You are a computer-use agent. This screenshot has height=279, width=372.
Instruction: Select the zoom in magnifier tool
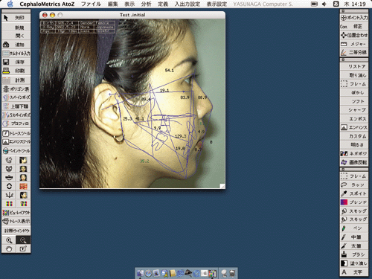coord(9,240)
